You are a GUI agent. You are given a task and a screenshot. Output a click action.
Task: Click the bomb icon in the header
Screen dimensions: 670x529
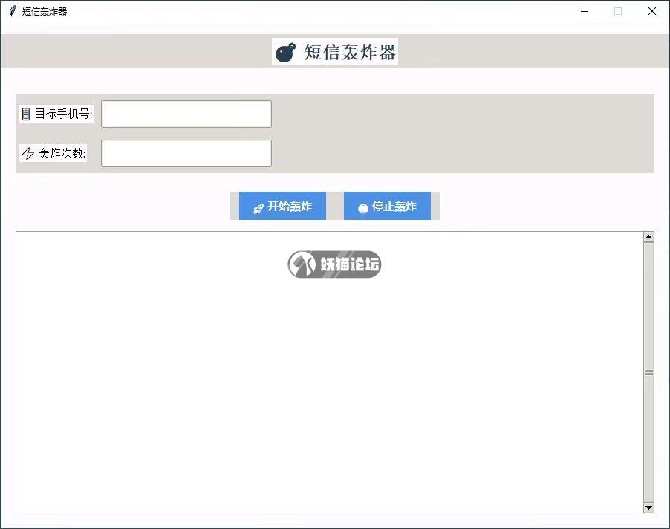[285, 53]
